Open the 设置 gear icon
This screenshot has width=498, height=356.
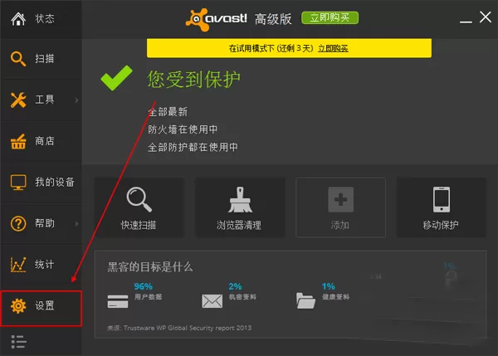(18, 306)
